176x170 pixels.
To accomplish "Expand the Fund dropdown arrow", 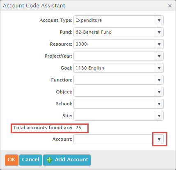I will [159, 32].
